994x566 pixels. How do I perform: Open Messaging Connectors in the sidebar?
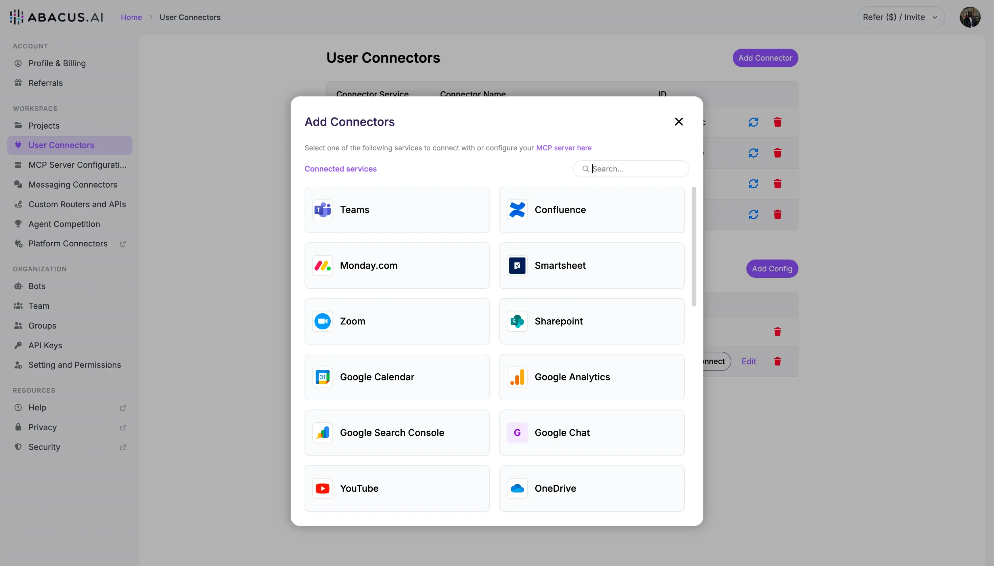pyautogui.click(x=70, y=185)
